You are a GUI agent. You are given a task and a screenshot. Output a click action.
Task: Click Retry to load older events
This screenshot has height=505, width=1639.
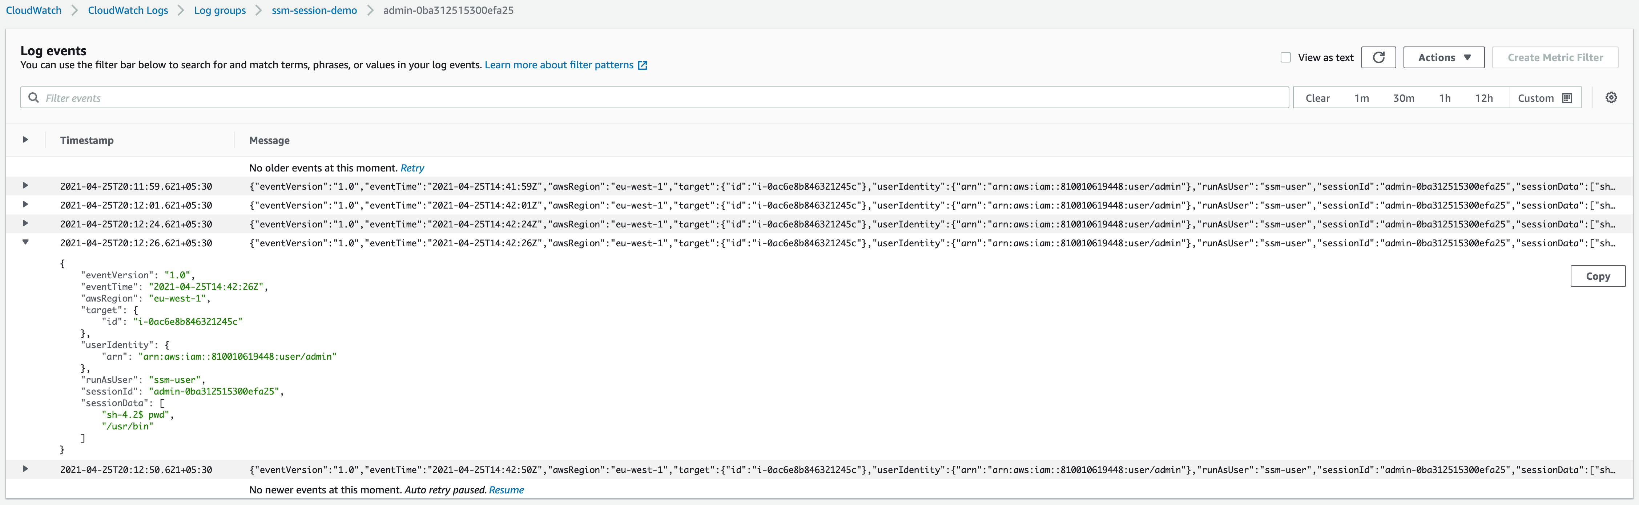412,168
